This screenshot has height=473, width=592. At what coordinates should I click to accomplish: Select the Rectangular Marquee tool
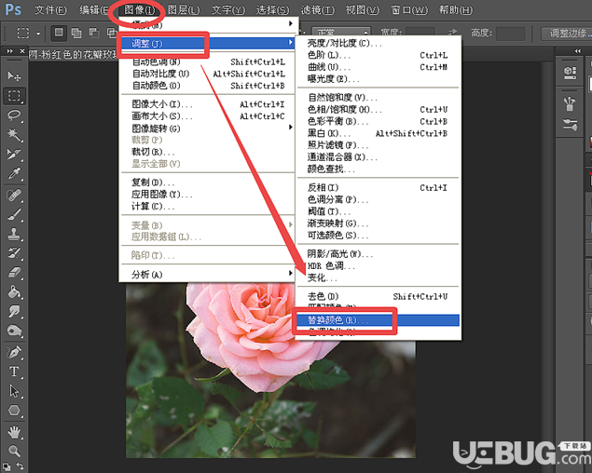[x=14, y=96]
